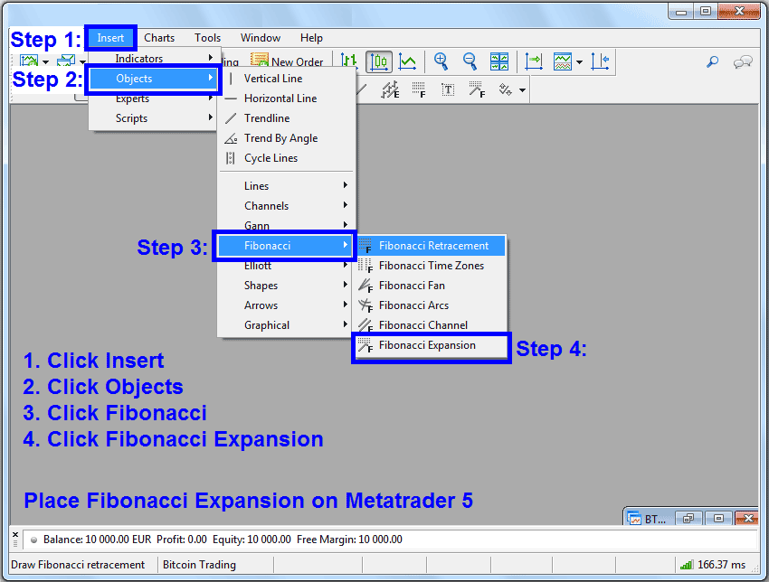Screen dimensions: 769x582
Task: Open the Insert menu
Action: coord(110,38)
